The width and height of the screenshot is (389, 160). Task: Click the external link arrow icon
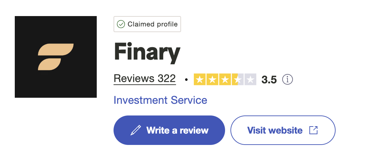tap(313, 130)
